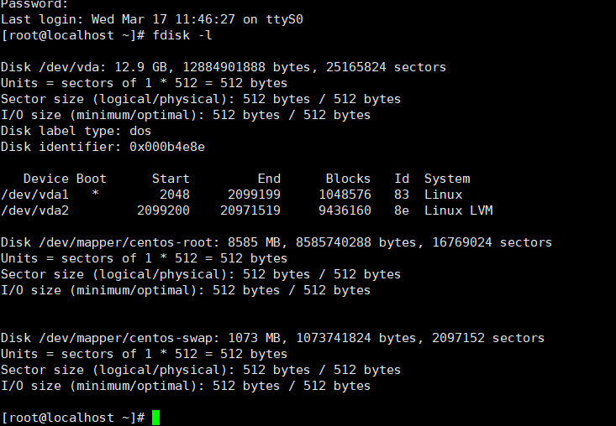Click the 'System' column header

click(x=447, y=179)
